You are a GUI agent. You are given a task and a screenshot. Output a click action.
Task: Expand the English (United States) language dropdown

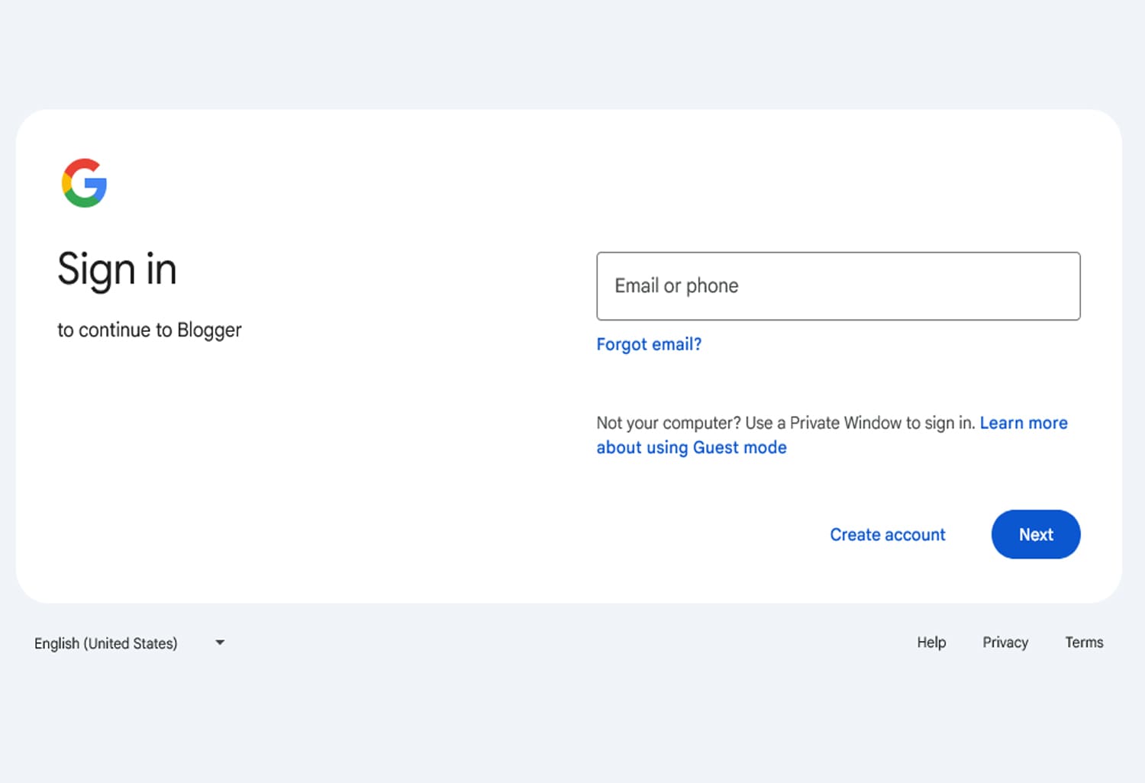pos(106,643)
